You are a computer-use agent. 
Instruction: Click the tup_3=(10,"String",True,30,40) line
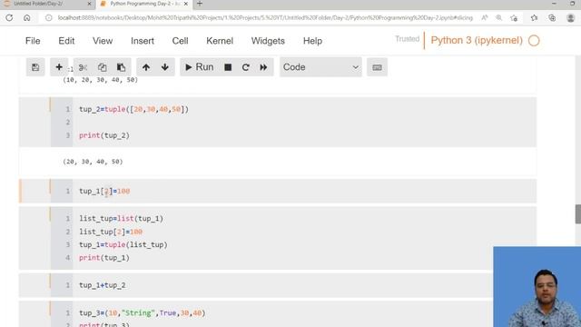143,312
